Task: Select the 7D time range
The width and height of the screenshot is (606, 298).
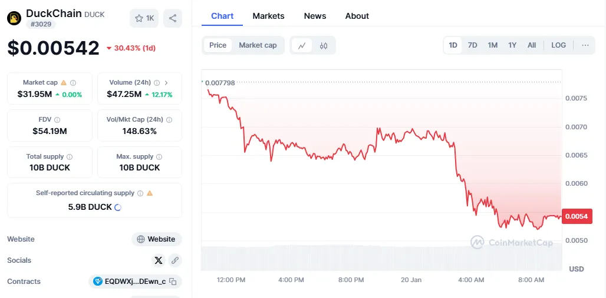Action: pyautogui.click(x=472, y=45)
